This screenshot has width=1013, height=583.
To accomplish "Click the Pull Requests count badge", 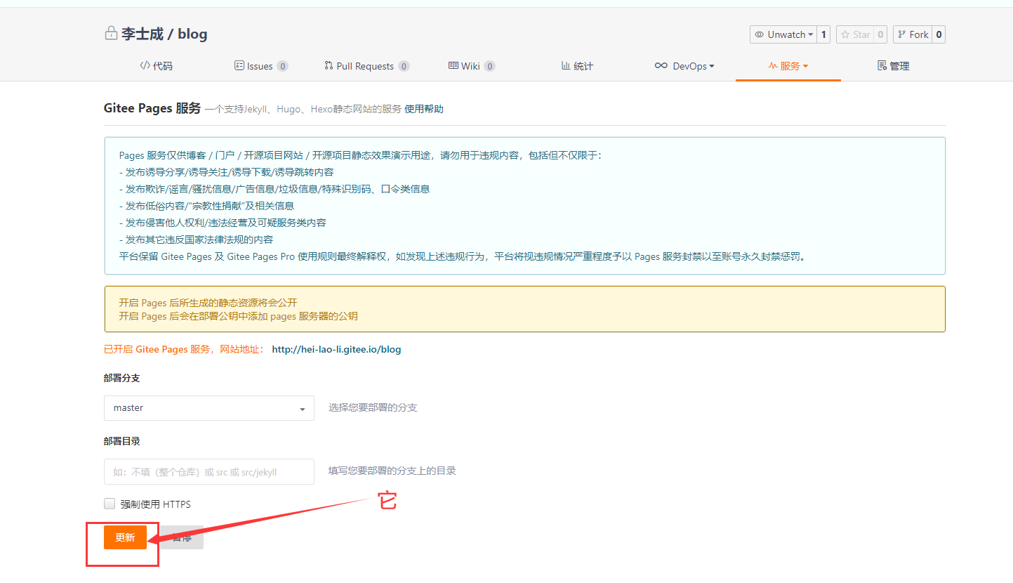I will coord(404,66).
